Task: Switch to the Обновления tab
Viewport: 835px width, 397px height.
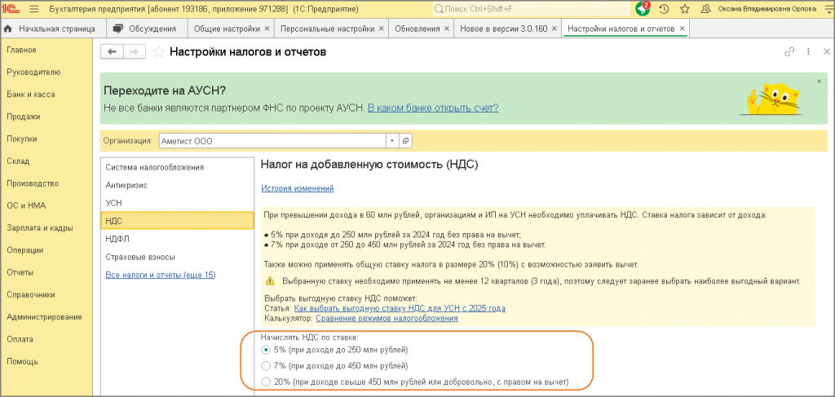Action: click(417, 29)
